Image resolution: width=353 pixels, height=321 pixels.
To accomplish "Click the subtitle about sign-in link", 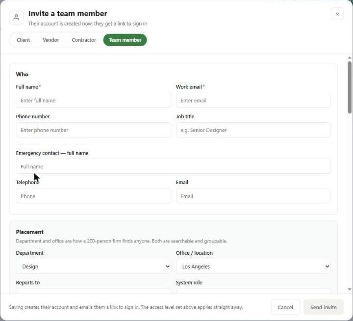I will click(88, 24).
